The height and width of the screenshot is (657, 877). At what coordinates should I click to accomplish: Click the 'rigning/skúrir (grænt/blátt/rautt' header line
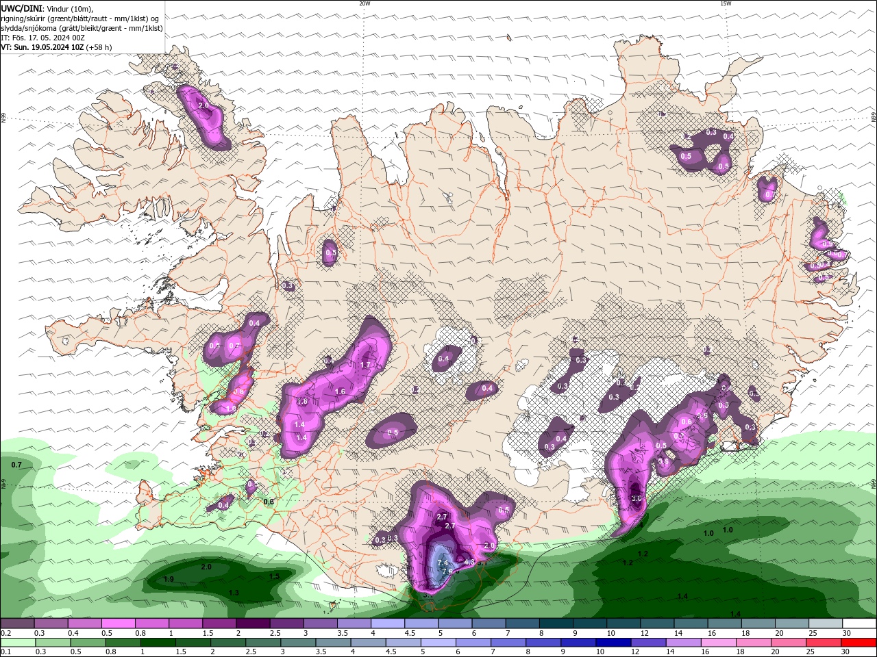[79, 18]
